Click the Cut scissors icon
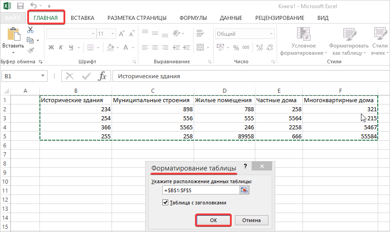 (x=30, y=30)
